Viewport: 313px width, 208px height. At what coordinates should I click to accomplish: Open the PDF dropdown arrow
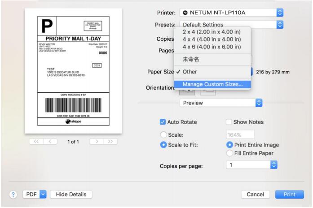click(43, 194)
